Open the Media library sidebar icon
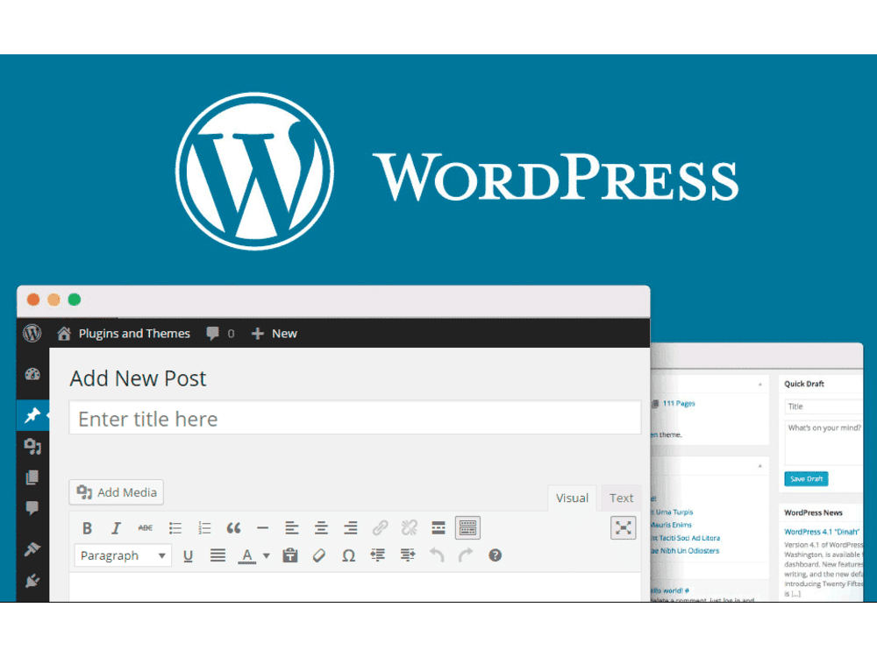 coord(32,447)
